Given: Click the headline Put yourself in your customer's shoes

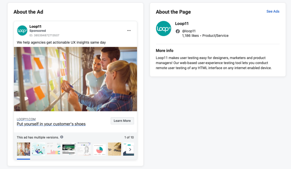Looking at the screenshot, I should click(51, 124).
